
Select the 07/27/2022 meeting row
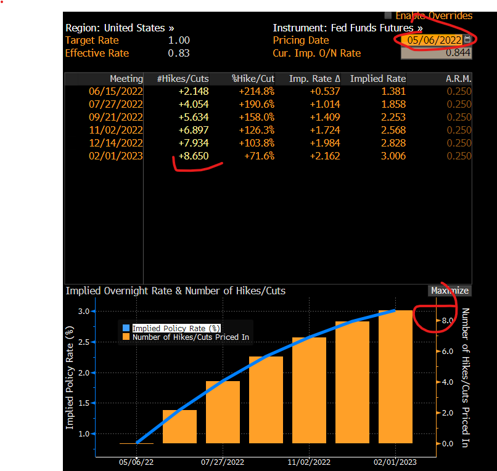268,105
